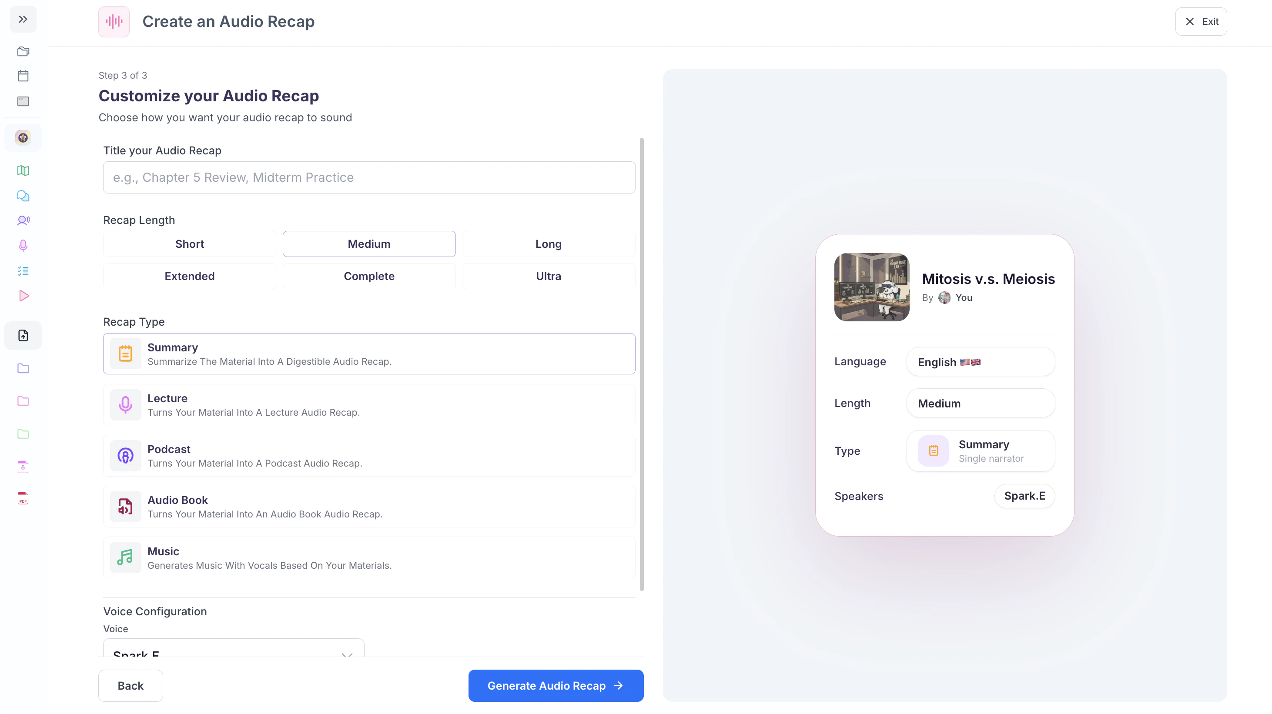Click the pink play triangle sidebar icon
Screen dimensions: 1272x714
pos(23,296)
